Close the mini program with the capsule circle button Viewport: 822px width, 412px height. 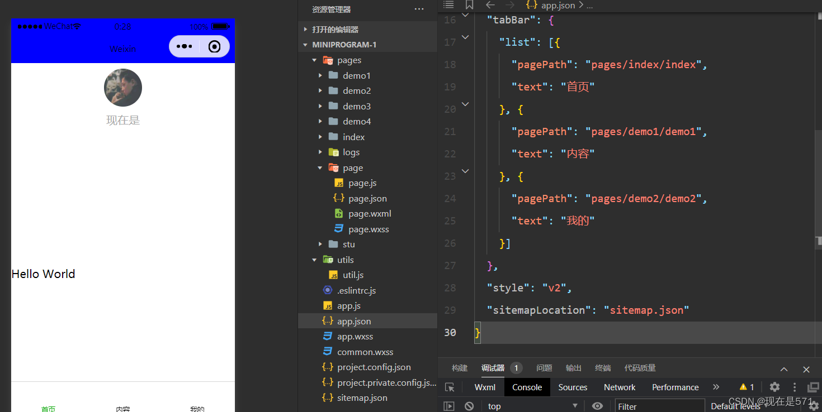[214, 46]
